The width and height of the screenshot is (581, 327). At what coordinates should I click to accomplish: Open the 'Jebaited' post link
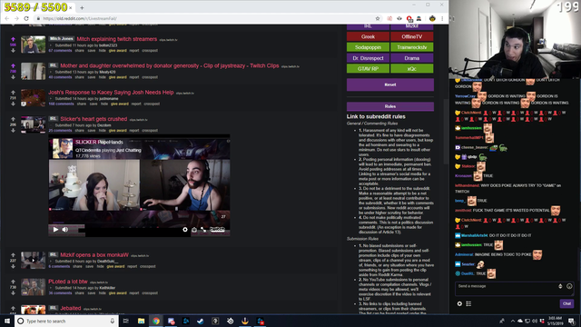71,308
